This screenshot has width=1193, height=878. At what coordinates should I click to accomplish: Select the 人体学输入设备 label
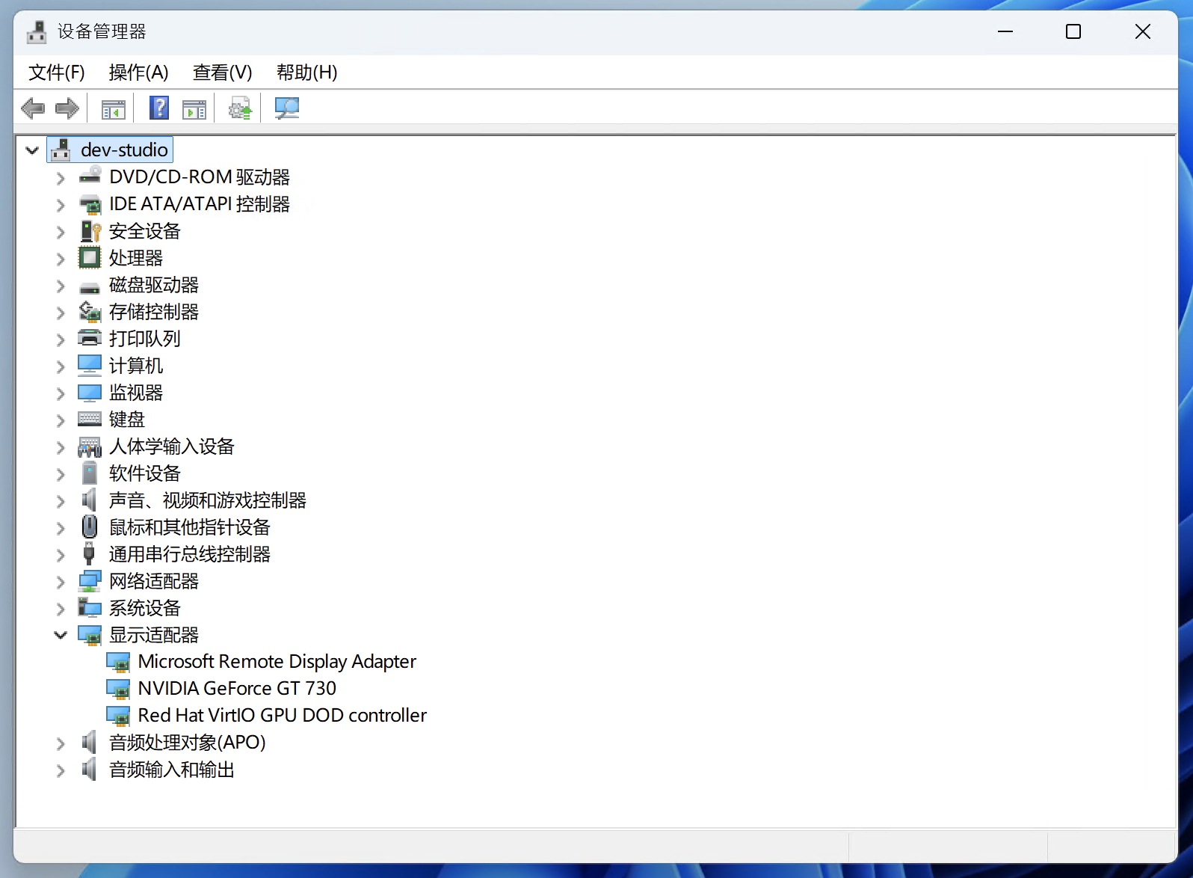172,446
